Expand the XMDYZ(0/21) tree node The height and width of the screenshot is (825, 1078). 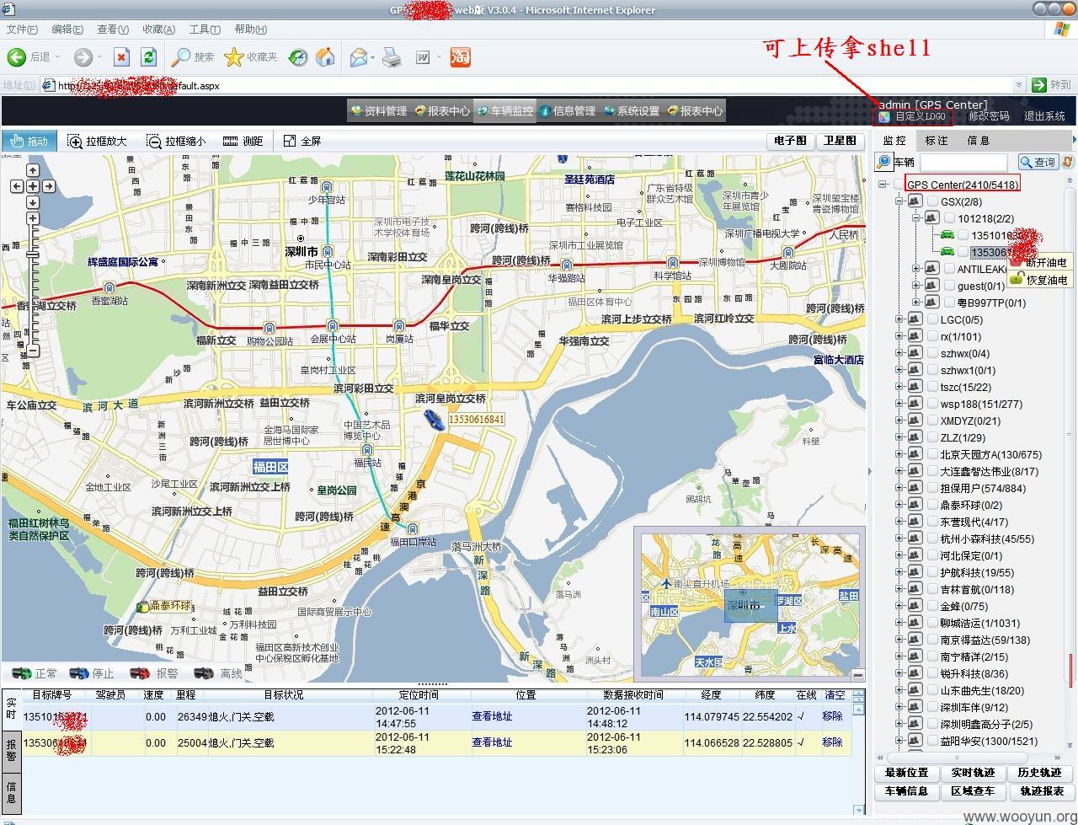[x=899, y=421]
